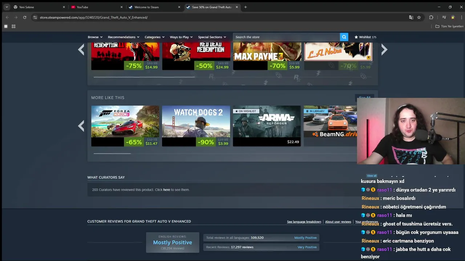
Task: Close the YouTube tab
Action: 121,7
